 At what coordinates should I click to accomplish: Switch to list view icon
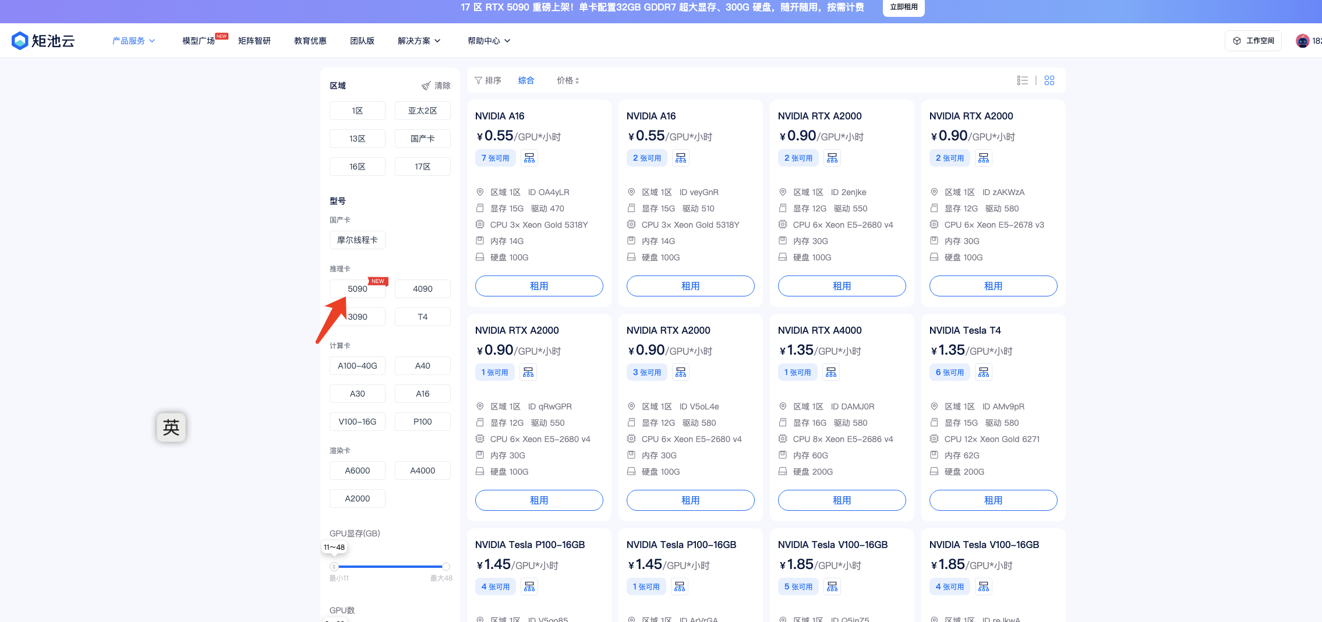pos(1022,80)
